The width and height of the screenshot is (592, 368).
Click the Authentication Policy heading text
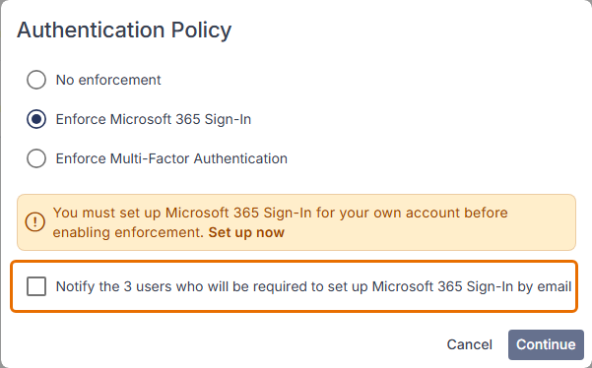coord(124,31)
